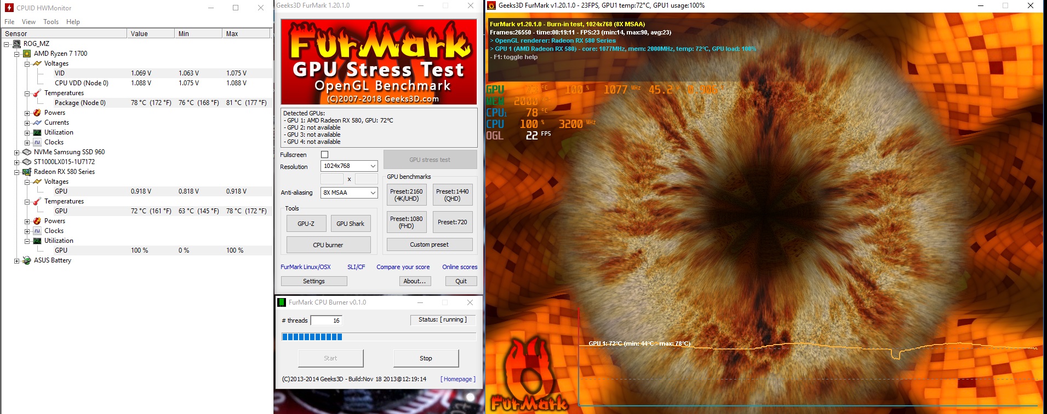Expand the Ryzen Powers node
Image resolution: width=1047 pixels, height=414 pixels.
(27, 113)
